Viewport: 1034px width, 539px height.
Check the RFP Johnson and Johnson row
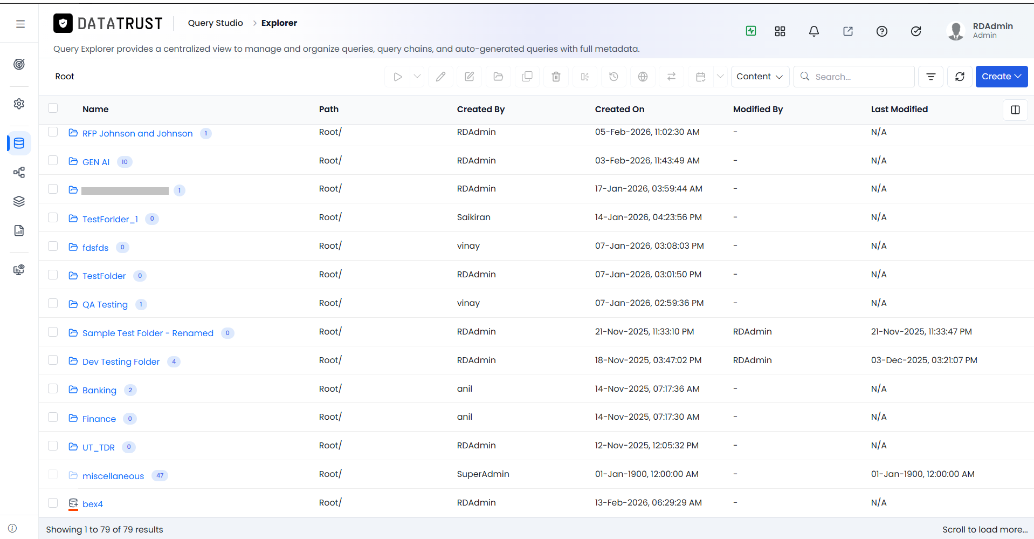[x=53, y=132]
